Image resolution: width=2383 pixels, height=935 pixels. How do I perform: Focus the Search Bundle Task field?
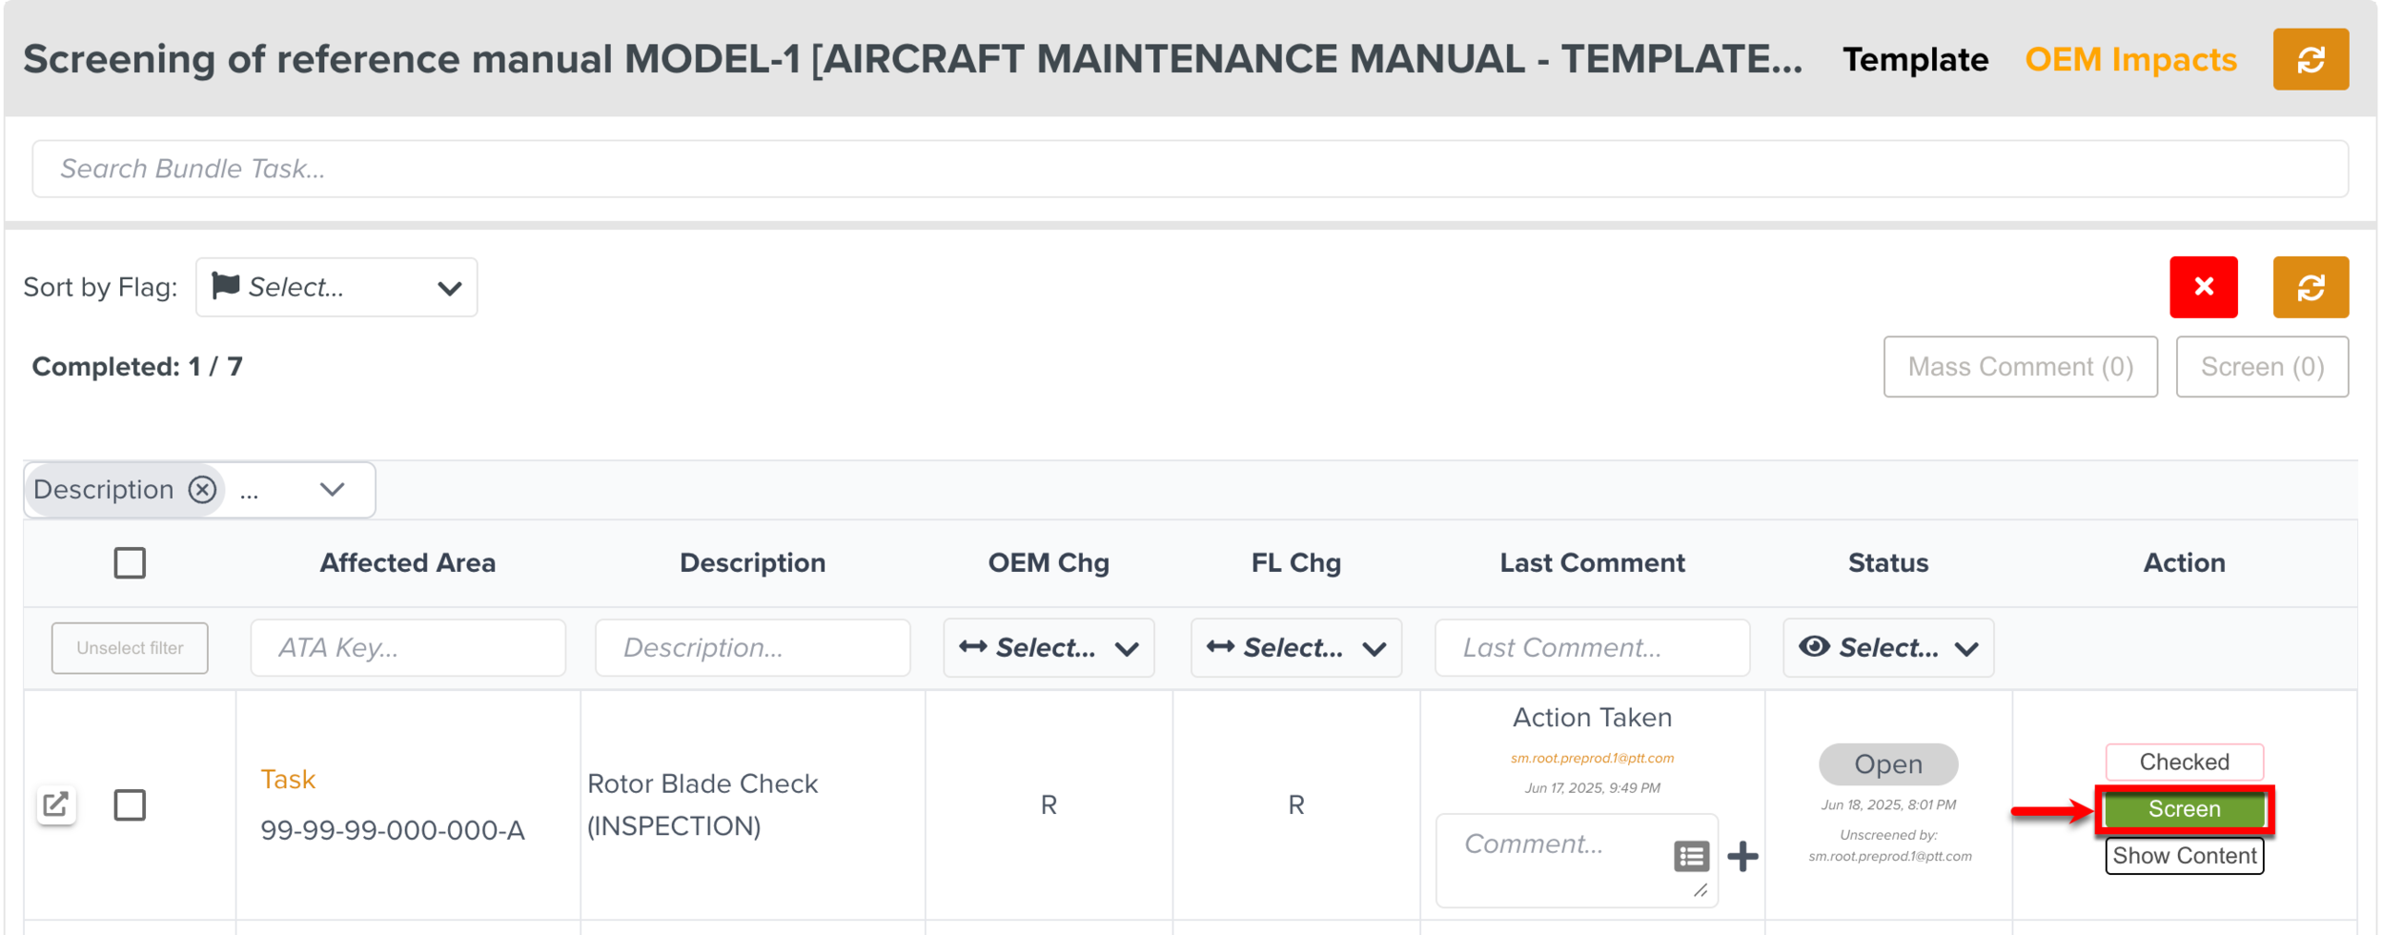click(1190, 169)
